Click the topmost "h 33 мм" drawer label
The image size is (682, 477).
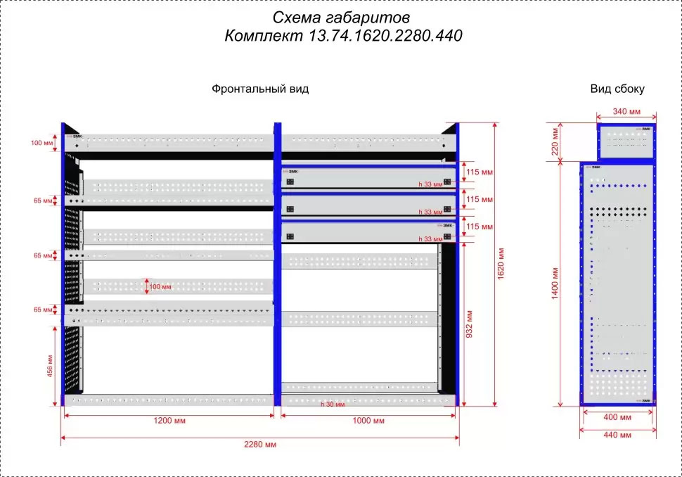tap(430, 184)
